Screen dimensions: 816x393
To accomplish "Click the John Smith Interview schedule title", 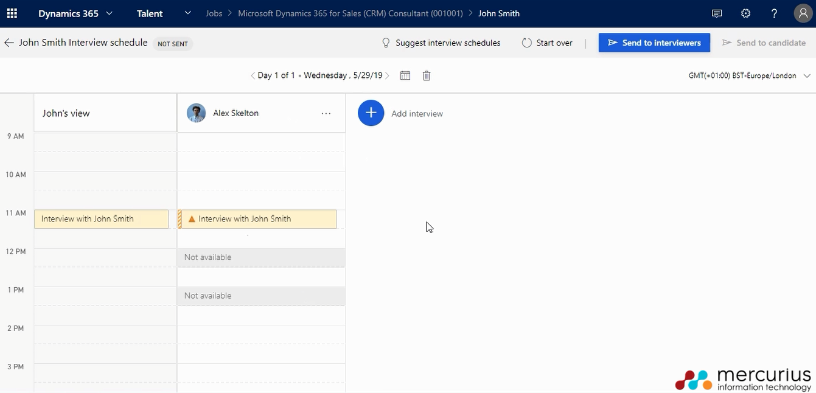I will (83, 43).
